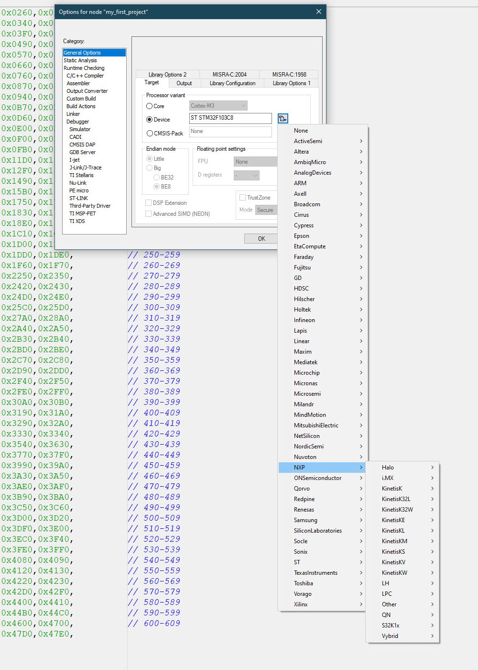Select C/C++ Compiler category
Viewport: 478px width, 670px height.
(85, 76)
